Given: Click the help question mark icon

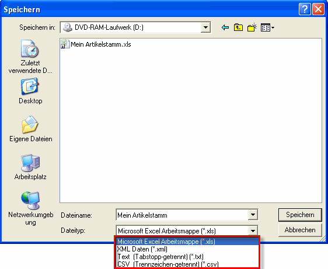Looking at the screenshot, I should click(305, 9).
